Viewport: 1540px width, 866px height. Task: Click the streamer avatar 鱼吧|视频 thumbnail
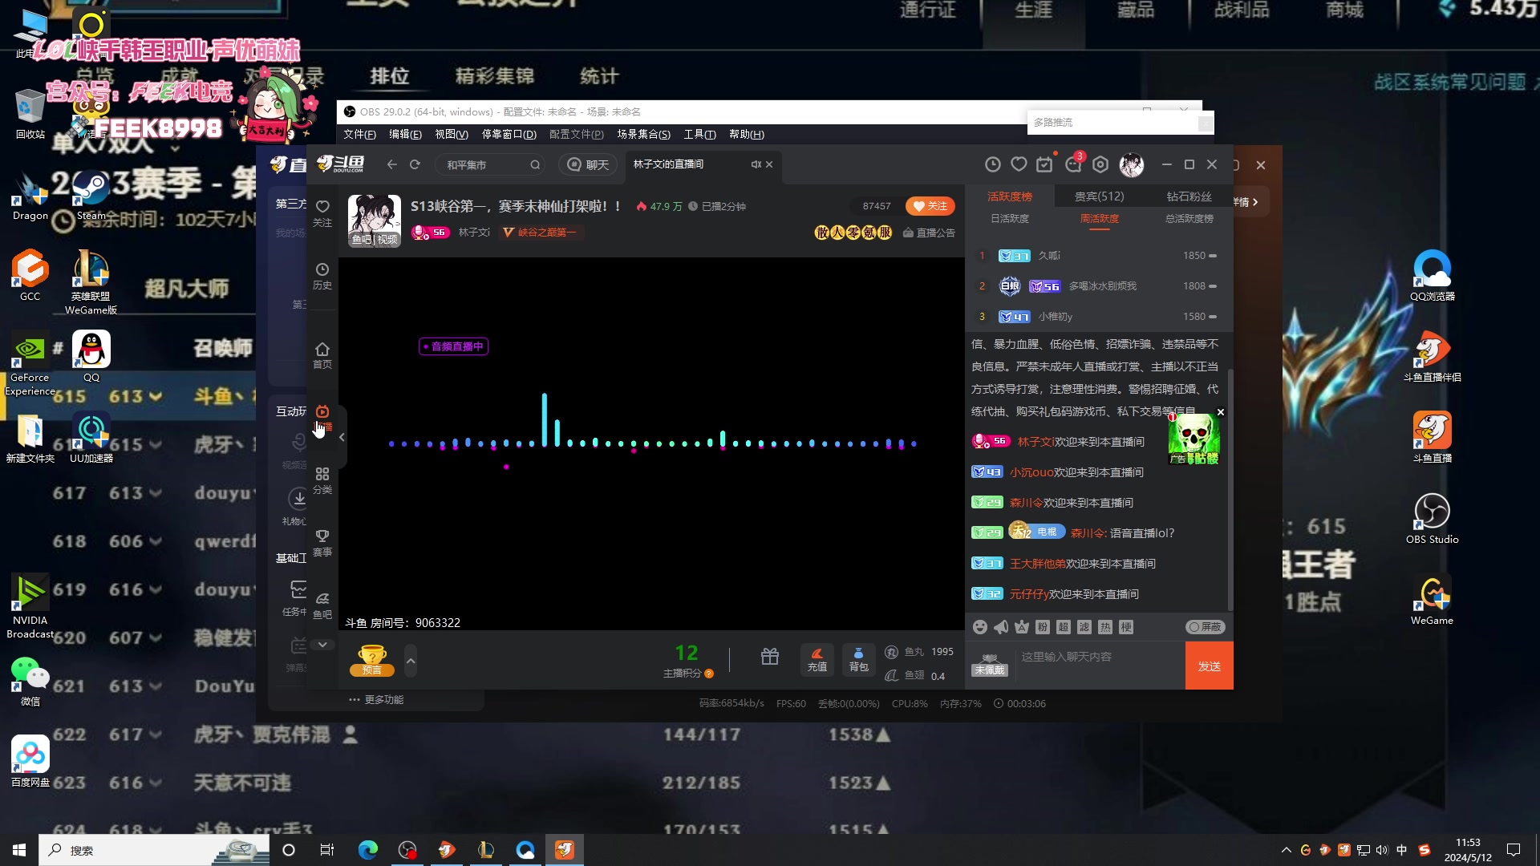(x=374, y=221)
